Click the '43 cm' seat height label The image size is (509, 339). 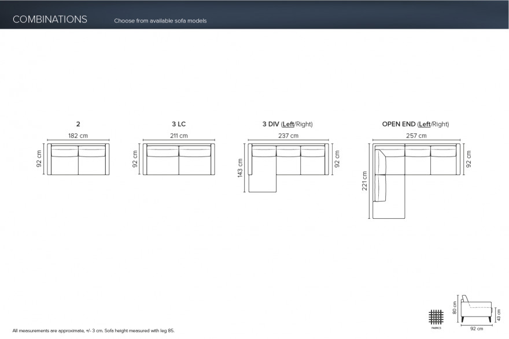click(x=499, y=315)
